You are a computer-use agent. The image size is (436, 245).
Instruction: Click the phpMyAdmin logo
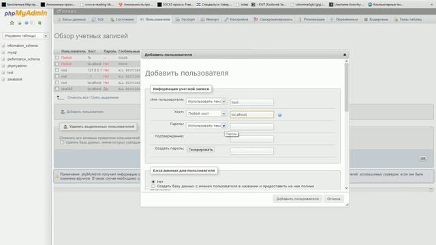pyautogui.click(x=26, y=13)
